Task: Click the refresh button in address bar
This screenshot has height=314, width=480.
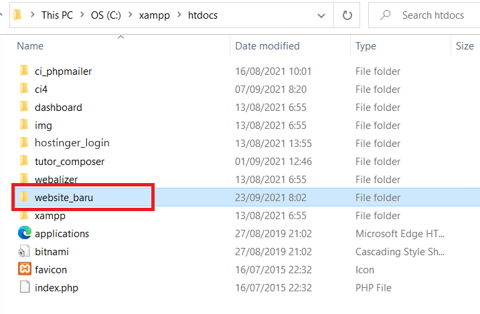Action: (x=347, y=15)
